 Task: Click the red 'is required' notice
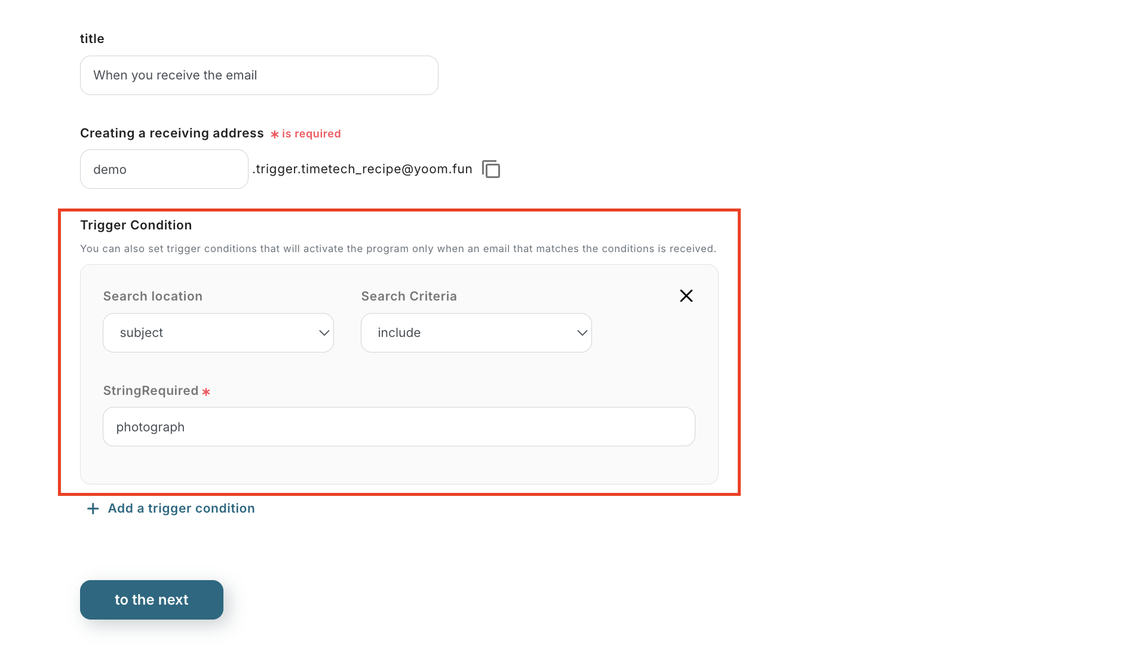pos(311,134)
